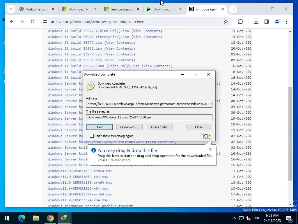The width and height of the screenshot is (298, 224).
Task: Open Windows 11 build 25997.1000 (China Only).iso
Action: (x=93, y=66)
